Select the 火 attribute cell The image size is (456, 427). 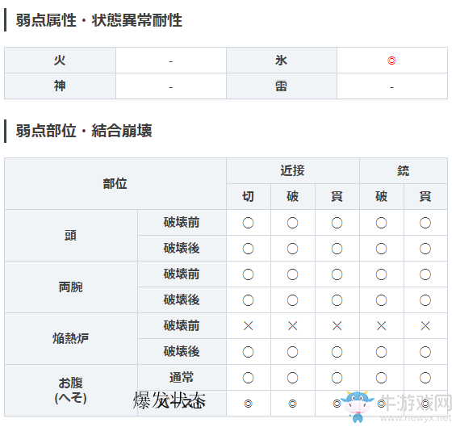pyautogui.click(x=60, y=61)
